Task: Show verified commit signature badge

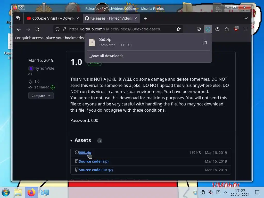Action: 53,87
